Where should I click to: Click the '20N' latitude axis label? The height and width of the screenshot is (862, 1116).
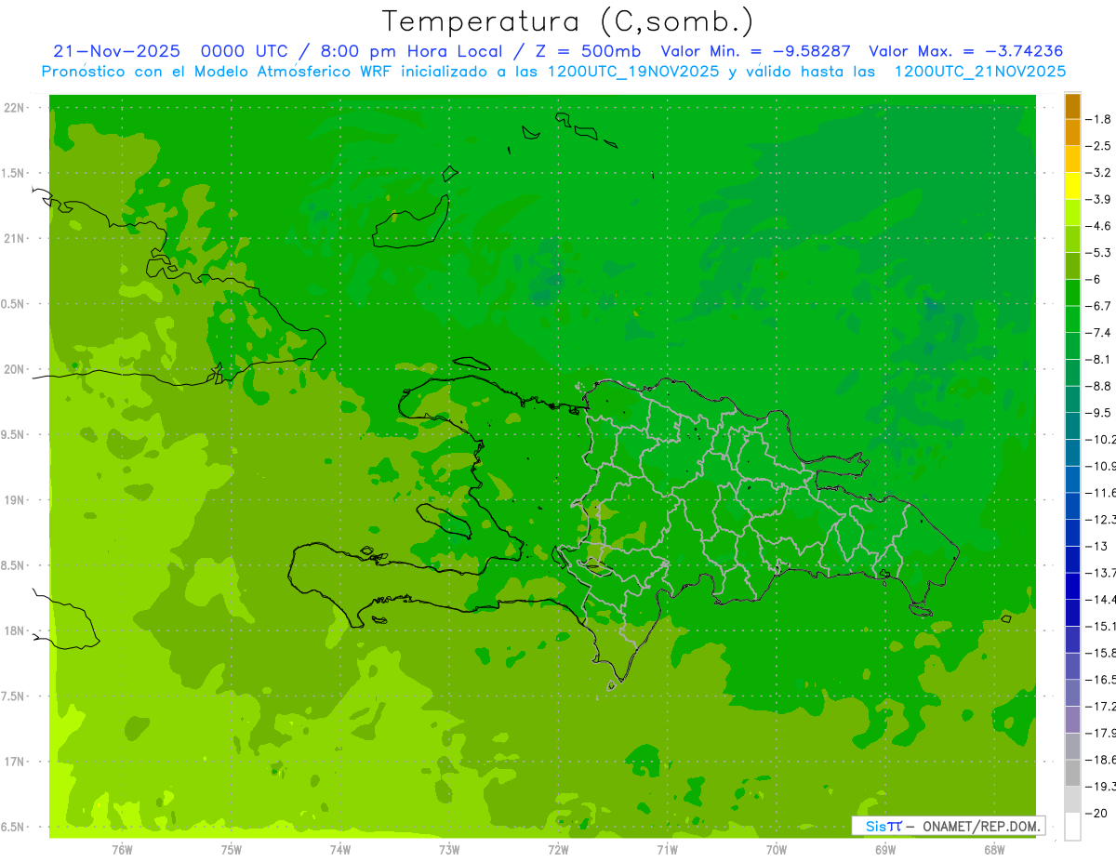pos(14,369)
